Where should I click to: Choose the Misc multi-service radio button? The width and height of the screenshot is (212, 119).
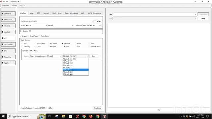22,43
